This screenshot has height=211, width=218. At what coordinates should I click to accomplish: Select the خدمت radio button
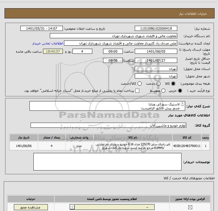pos(159,84)
